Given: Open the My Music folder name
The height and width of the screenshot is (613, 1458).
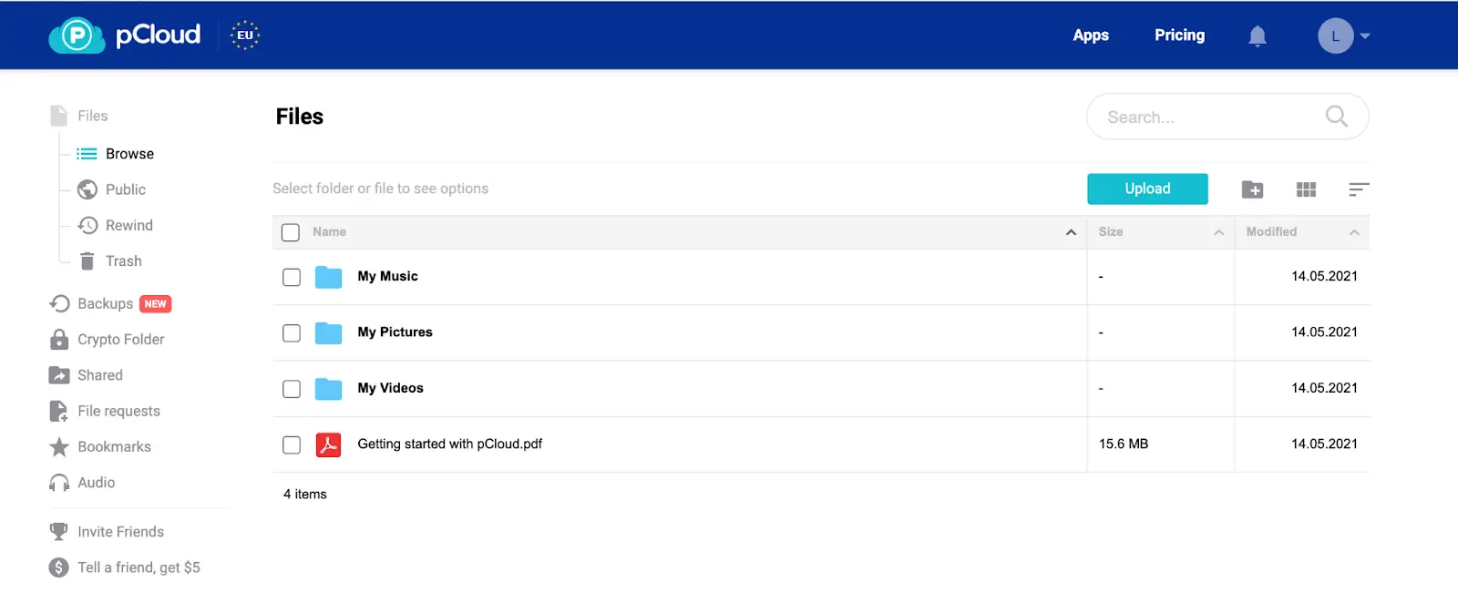Looking at the screenshot, I should [387, 276].
